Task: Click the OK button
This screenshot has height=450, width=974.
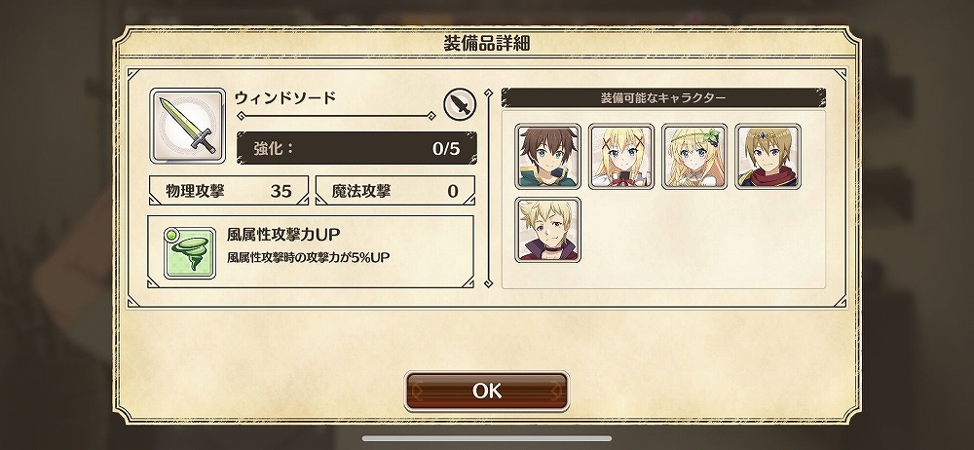Action: point(487,391)
